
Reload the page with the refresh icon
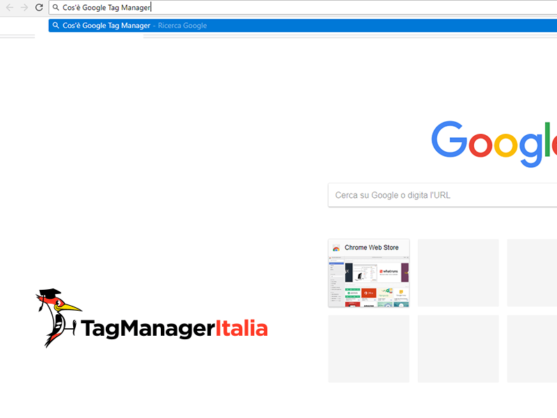[39, 8]
